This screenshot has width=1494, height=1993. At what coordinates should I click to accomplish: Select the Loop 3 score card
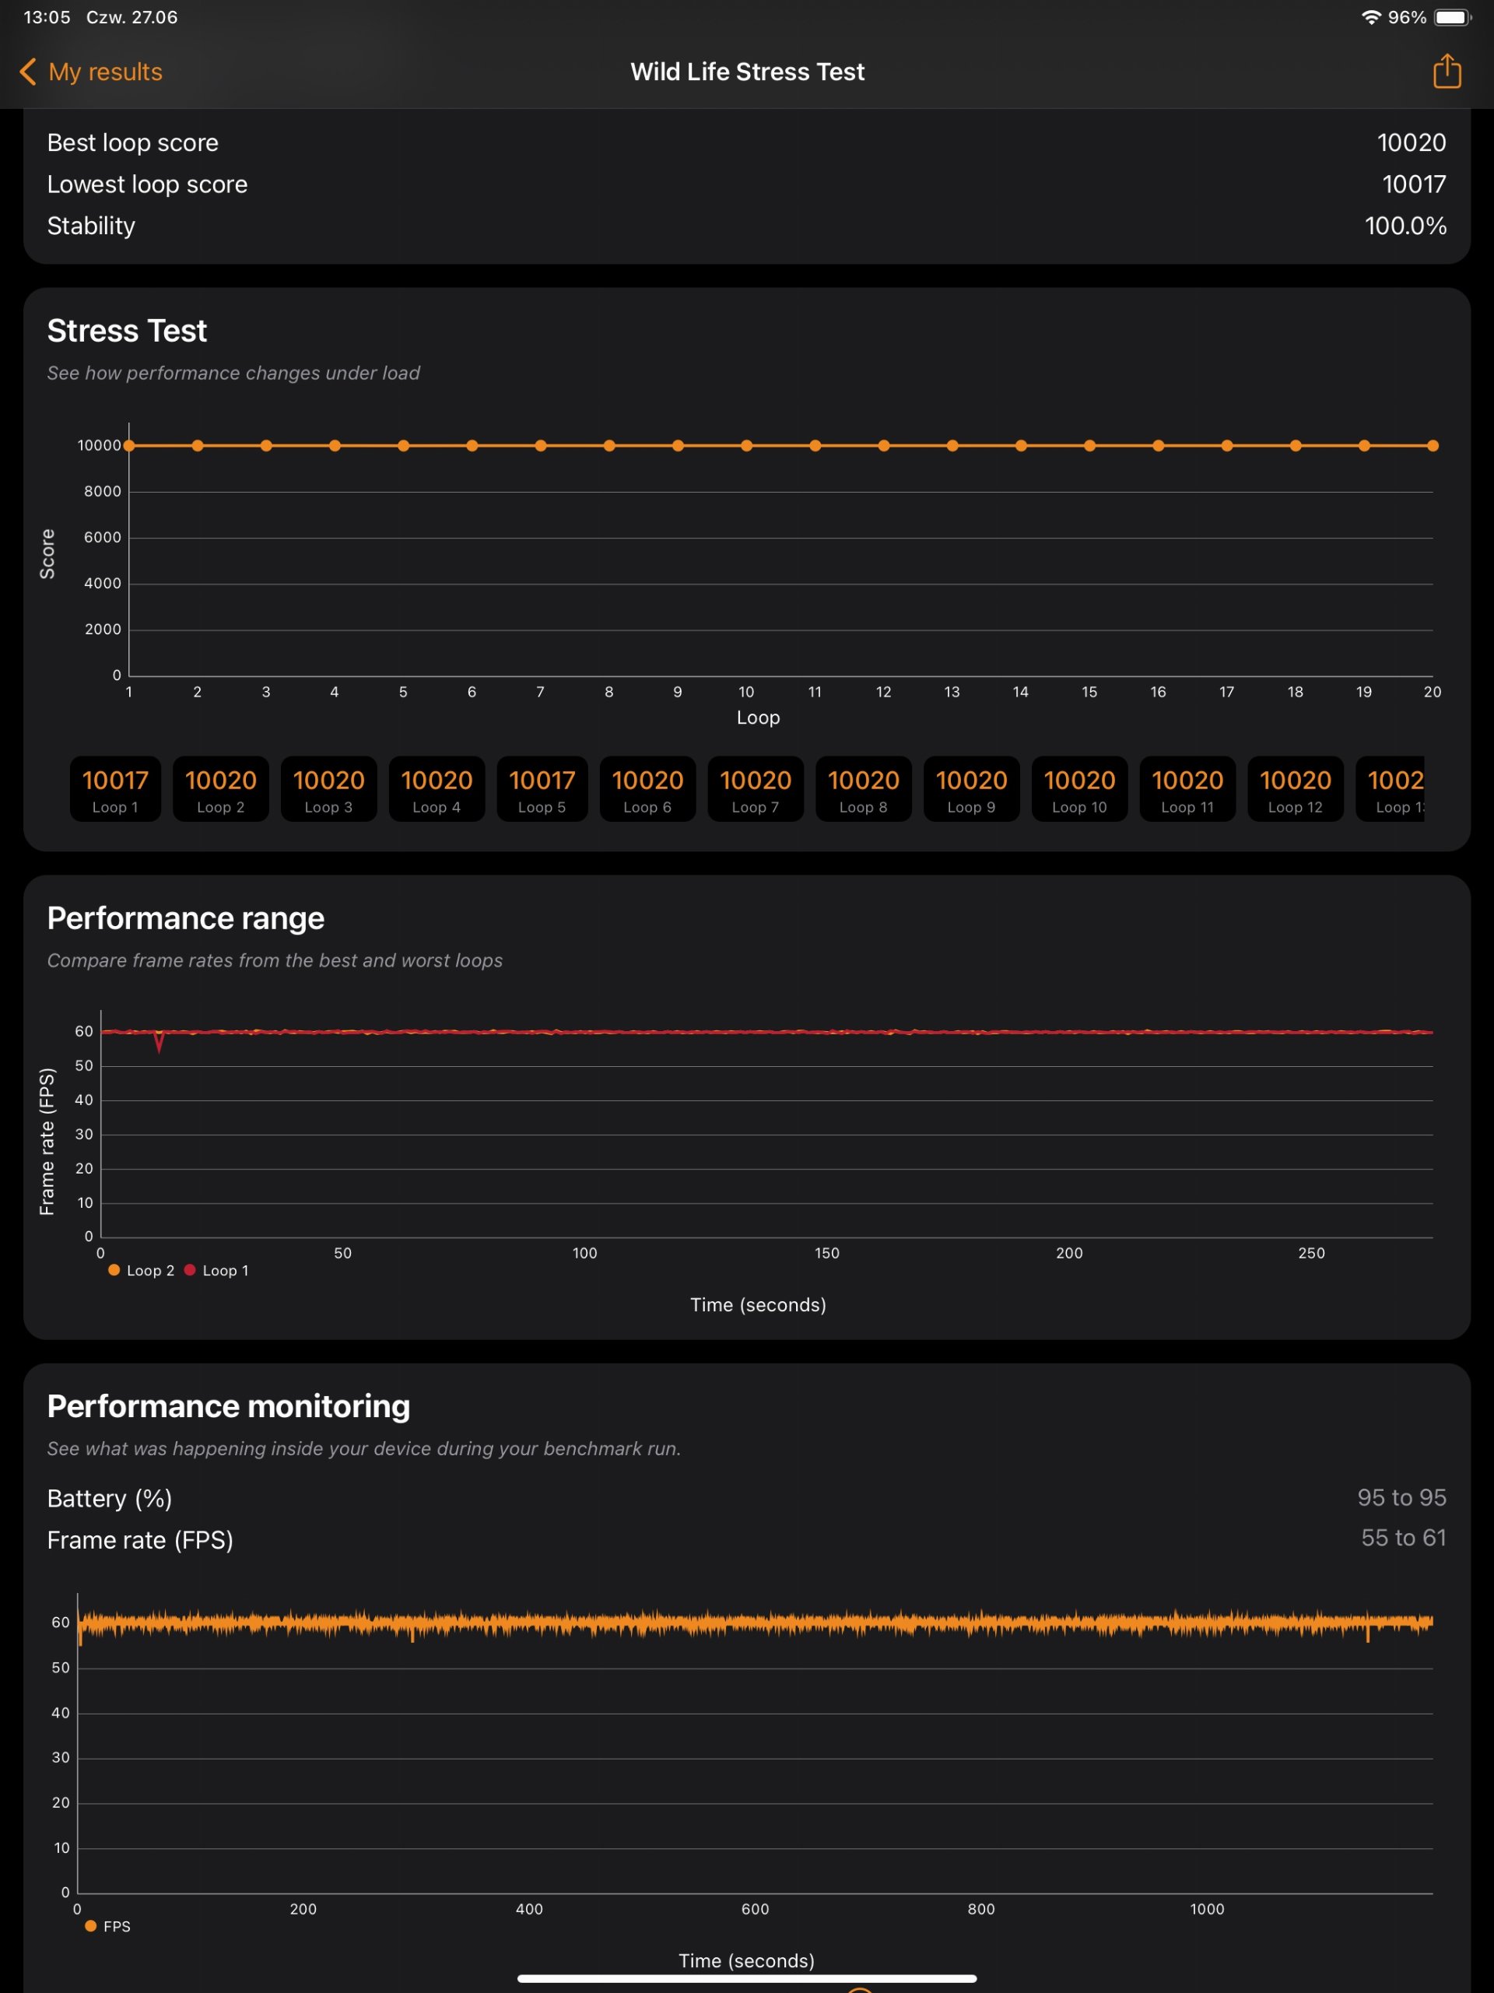329,788
